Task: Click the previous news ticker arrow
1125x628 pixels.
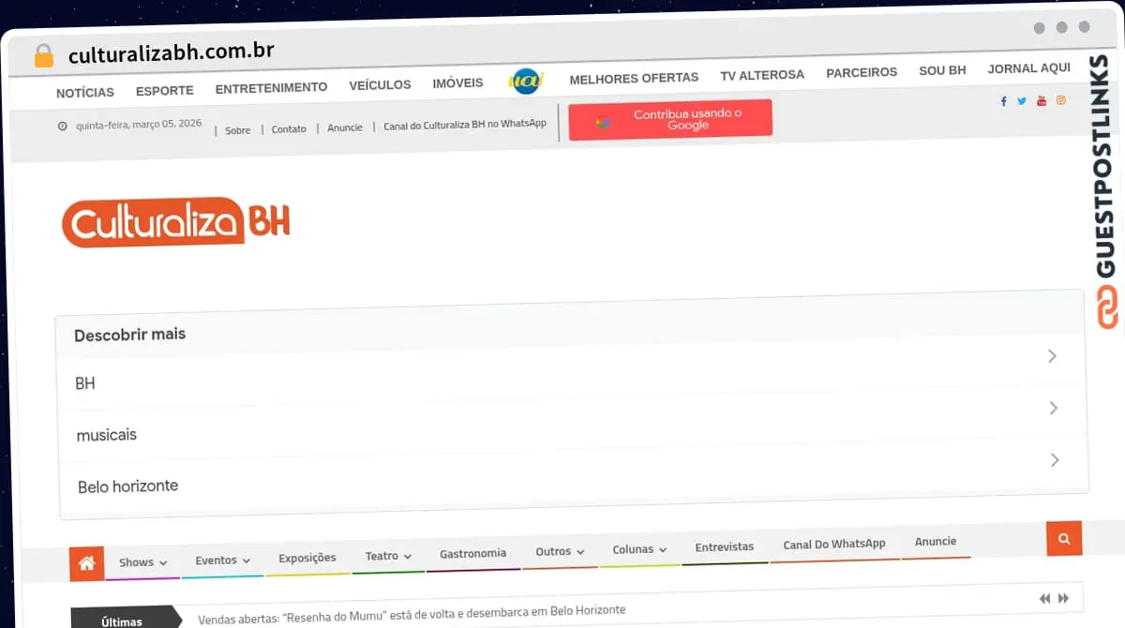Action: (x=1045, y=598)
